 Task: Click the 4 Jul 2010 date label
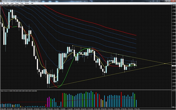click(x=63, y=109)
